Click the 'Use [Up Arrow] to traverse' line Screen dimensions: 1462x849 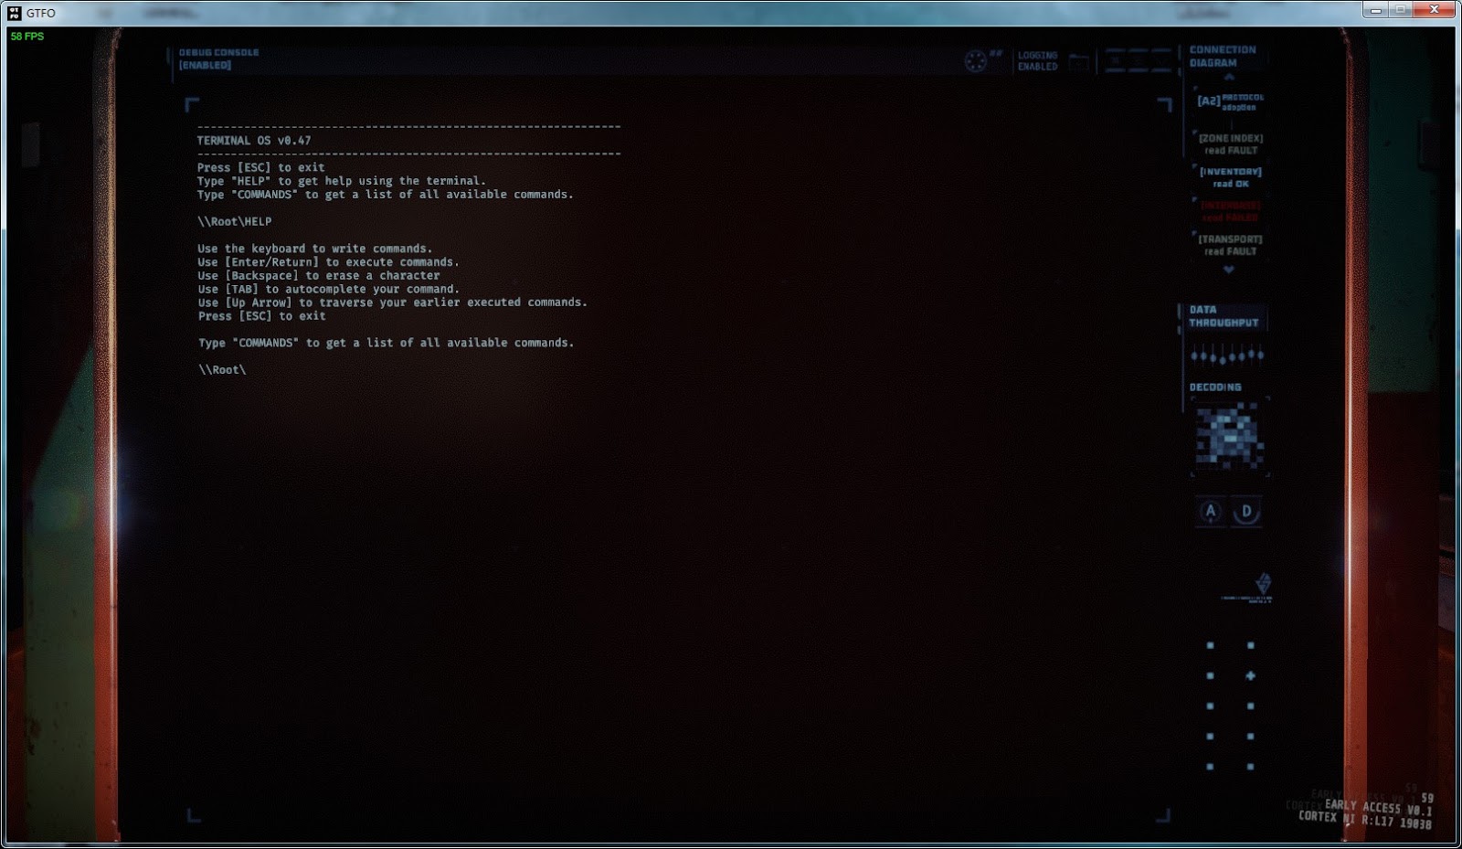click(x=393, y=302)
